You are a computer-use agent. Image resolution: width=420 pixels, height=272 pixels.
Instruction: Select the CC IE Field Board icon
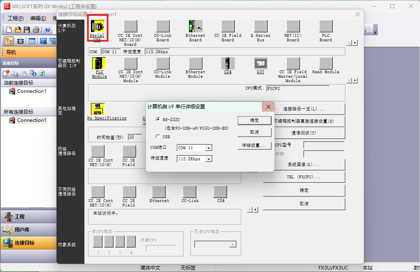(x=228, y=26)
